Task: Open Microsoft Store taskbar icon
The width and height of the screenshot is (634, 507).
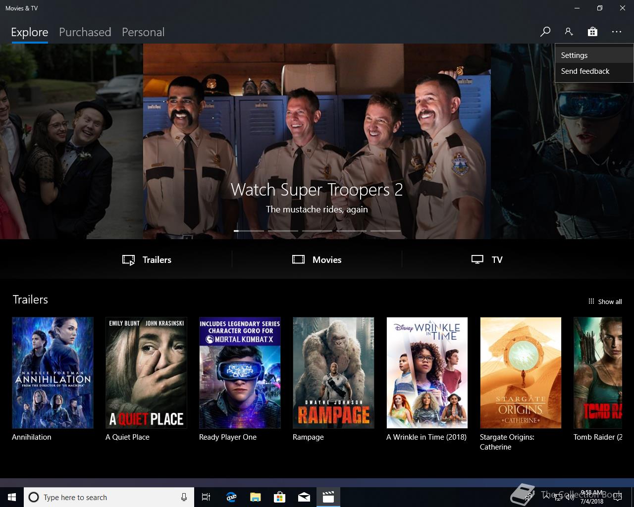Action: click(x=279, y=497)
